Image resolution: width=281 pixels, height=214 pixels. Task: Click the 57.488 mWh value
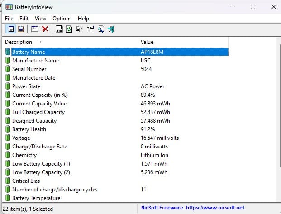tap(155, 121)
